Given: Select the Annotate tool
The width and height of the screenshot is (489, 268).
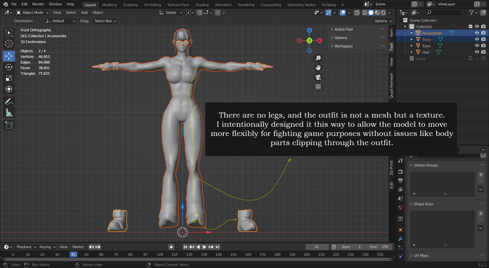Looking at the screenshot, I should (x=9, y=101).
